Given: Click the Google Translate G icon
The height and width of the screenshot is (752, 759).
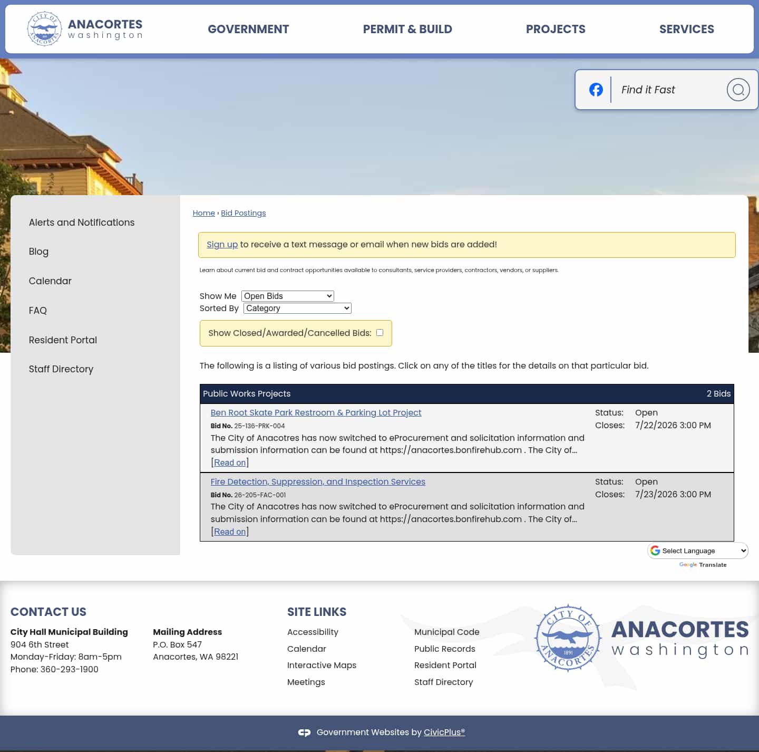Looking at the screenshot, I should coord(655,551).
